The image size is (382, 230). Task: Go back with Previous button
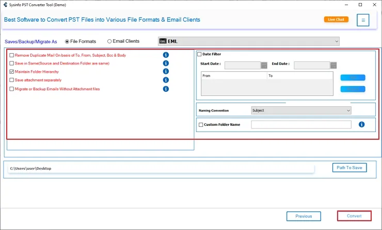[304, 216]
